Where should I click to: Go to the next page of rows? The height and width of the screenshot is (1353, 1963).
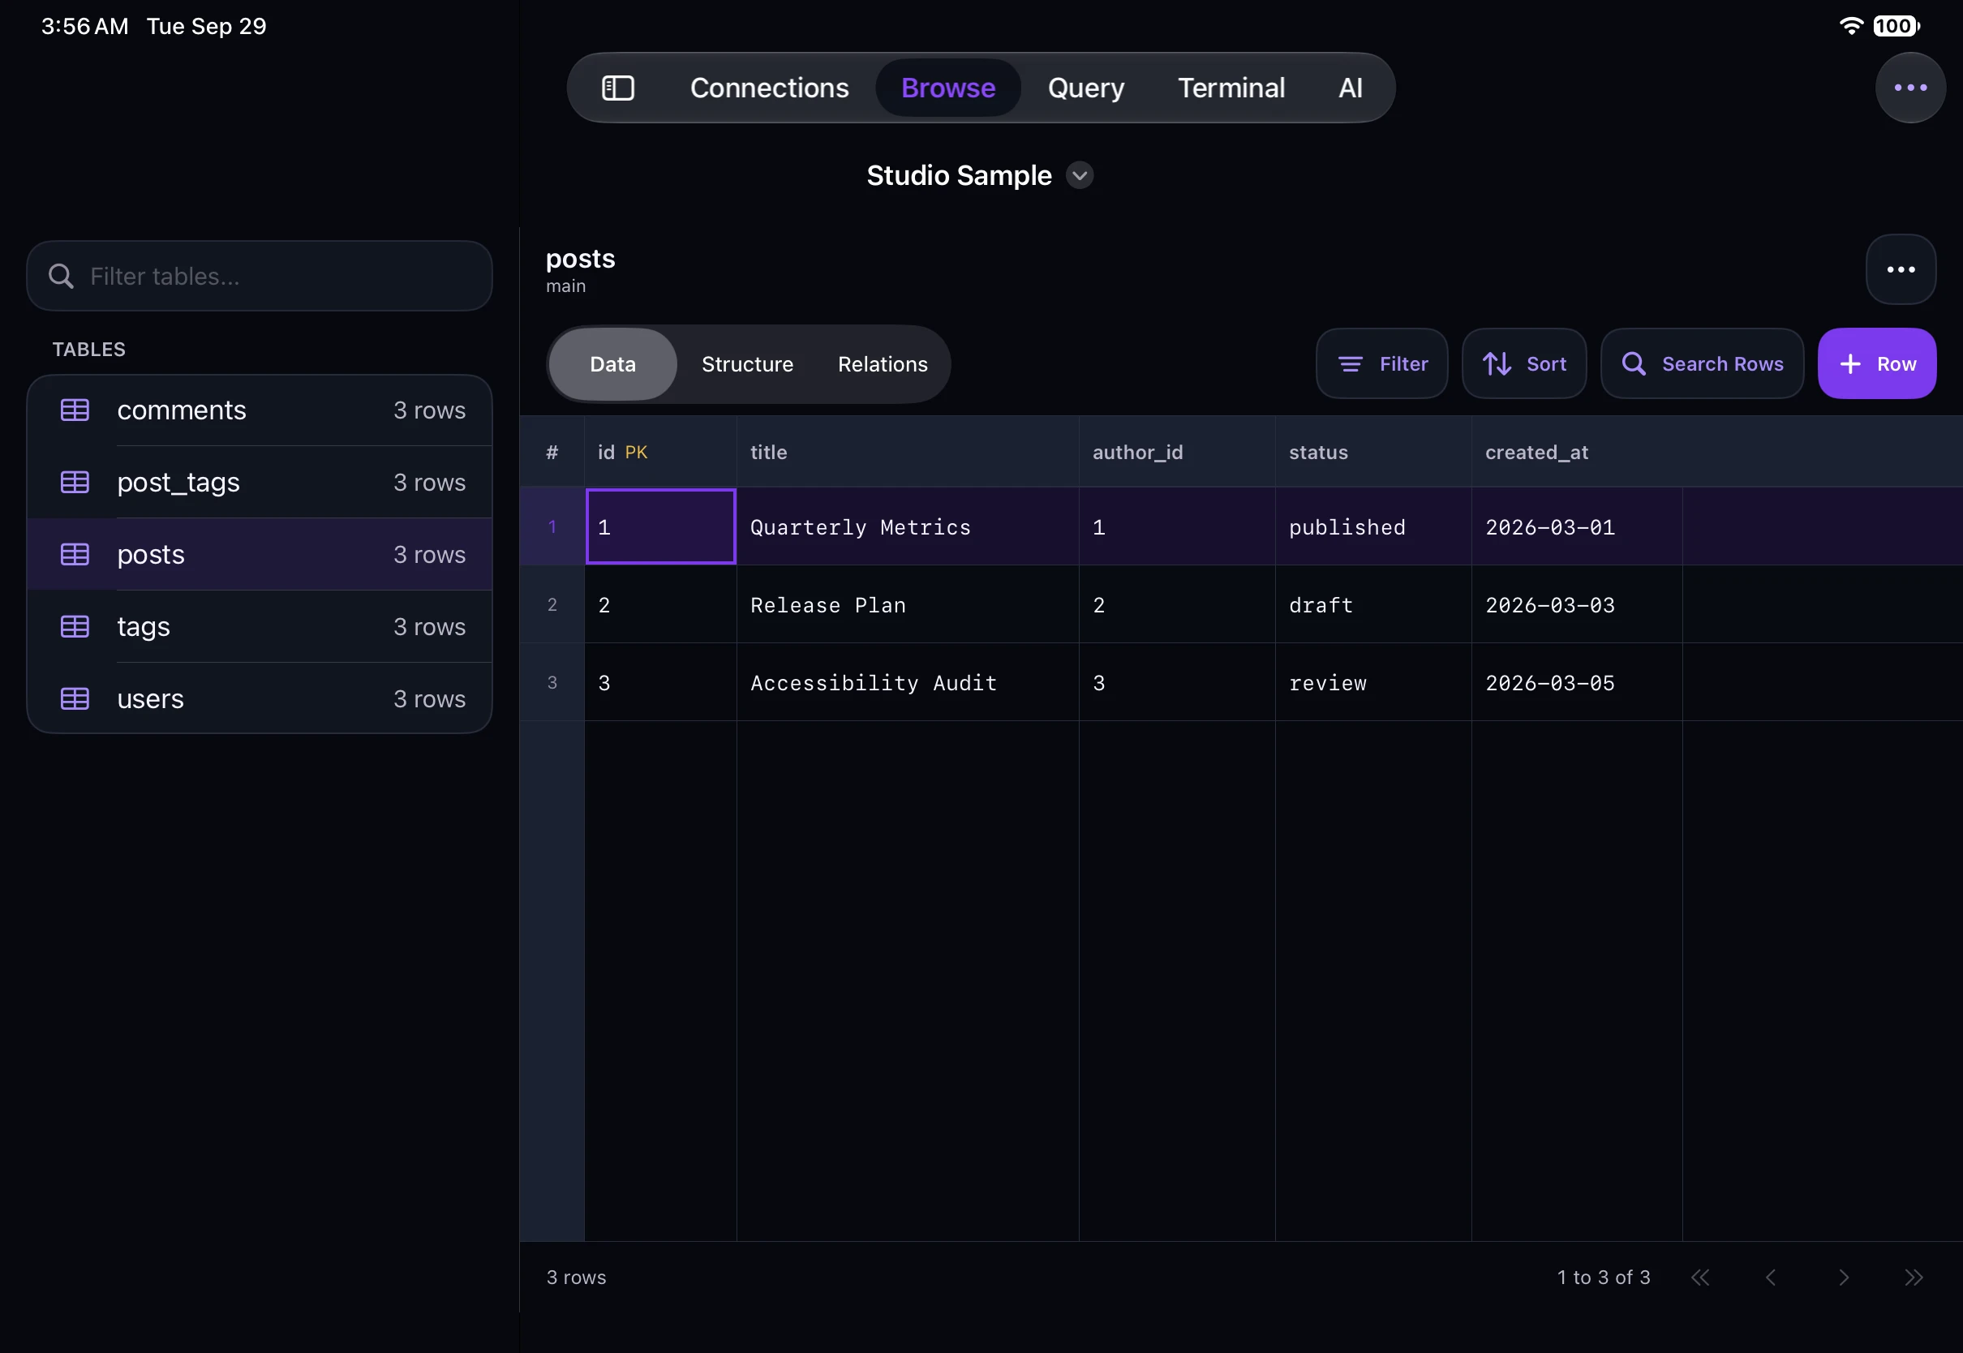[x=1844, y=1278]
